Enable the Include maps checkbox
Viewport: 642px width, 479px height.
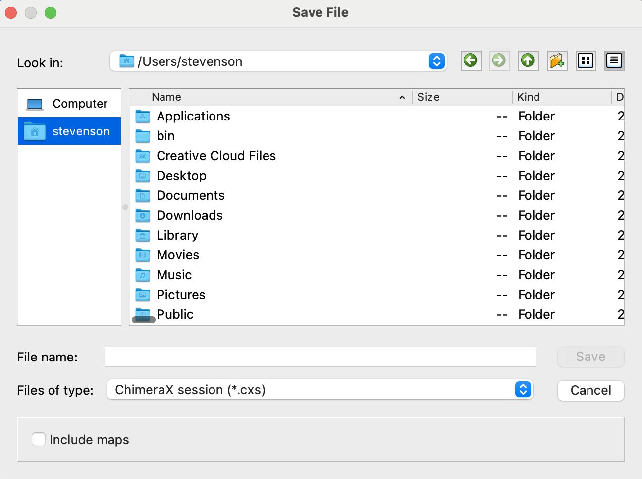pyautogui.click(x=39, y=439)
